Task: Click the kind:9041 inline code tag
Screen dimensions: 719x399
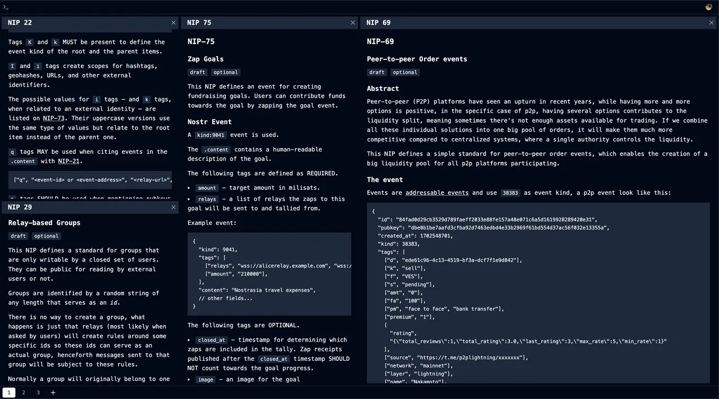Action: tap(210, 135)
